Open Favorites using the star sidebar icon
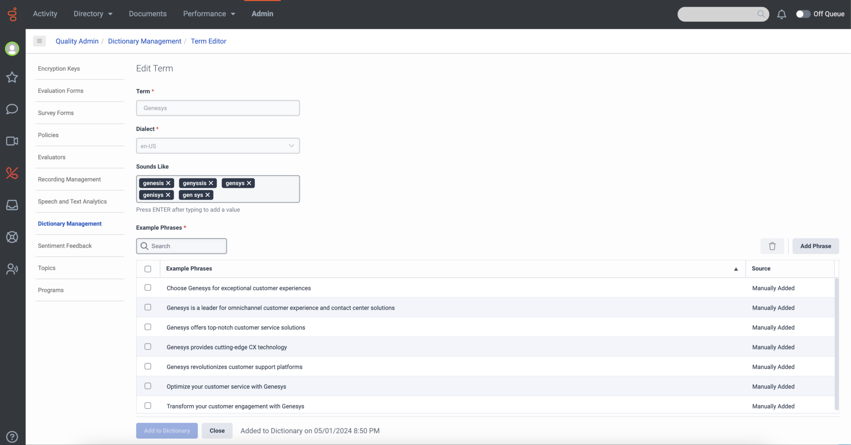The width and height of the screenshot is (851, 445). coord(12,77)
